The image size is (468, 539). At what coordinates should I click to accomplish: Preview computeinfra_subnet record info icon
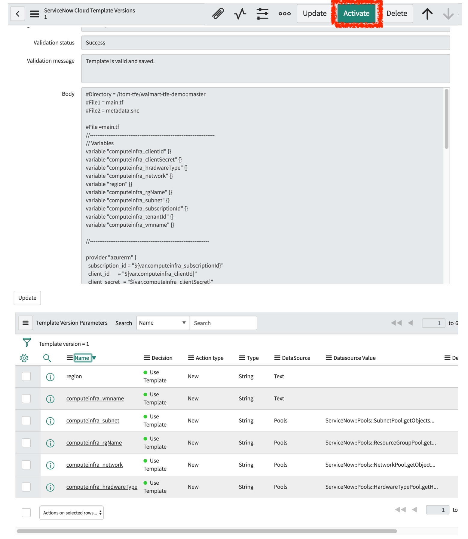pos(50,421)
